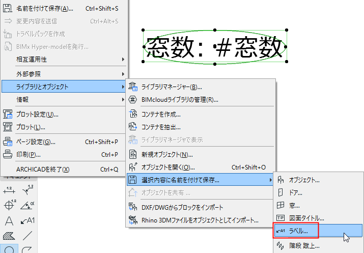Click greyed オブジェクトを共有 entry
Screen dimensions: 364x253
(x=201, y=192)
